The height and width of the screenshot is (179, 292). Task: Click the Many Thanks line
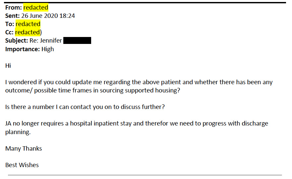[x=24, y=149]
